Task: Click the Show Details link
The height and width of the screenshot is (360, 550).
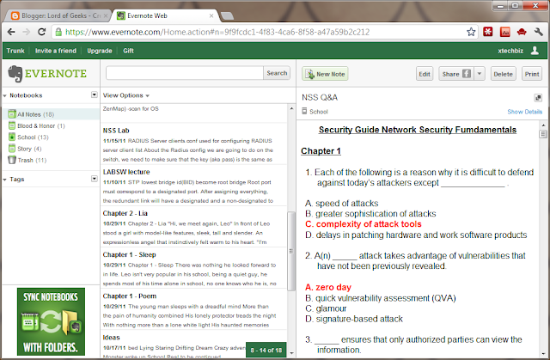Action: [525, 112]
